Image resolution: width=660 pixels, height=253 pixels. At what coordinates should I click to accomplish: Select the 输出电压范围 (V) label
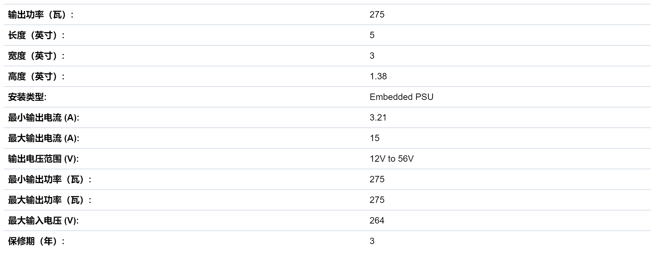43,159
